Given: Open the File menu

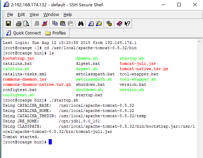Looking at the screenshot, I should [x=10, y=15].
